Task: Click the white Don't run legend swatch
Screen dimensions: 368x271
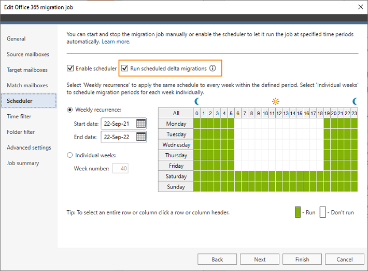Action: point(323,212)
